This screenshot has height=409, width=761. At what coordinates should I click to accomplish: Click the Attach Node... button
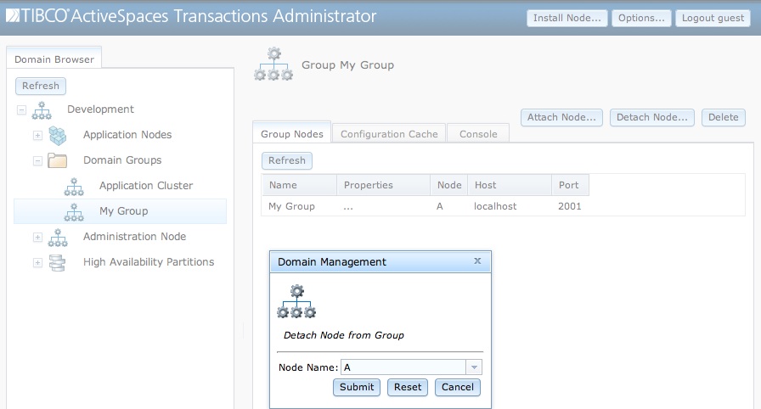[x=561, y=117]
